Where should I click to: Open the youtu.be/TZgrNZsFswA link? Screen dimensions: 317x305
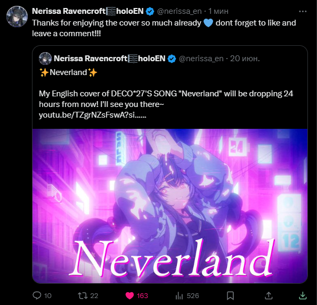[92, 115]
